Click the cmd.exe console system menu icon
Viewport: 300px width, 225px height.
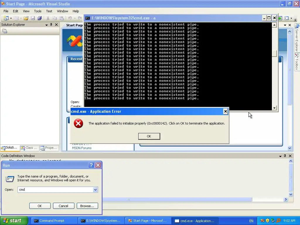click(87, 18)
